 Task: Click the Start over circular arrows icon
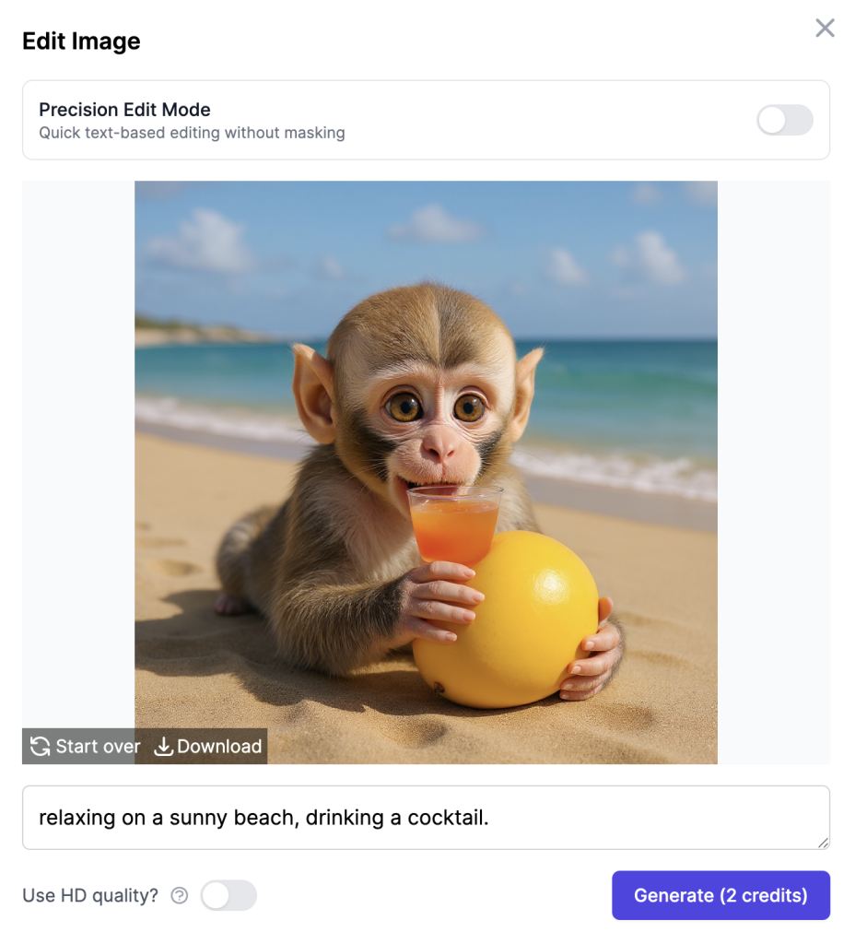point(40,747)
